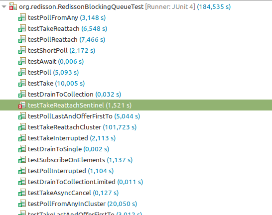Click the icon beside testAwait
The height and width of the screenshot is (215, 272).
pyautogui.click(x=22, y=61)
